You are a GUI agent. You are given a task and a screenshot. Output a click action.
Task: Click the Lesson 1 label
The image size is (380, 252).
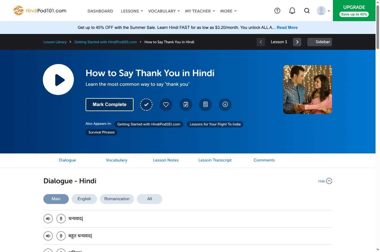[x=279, y=42]
